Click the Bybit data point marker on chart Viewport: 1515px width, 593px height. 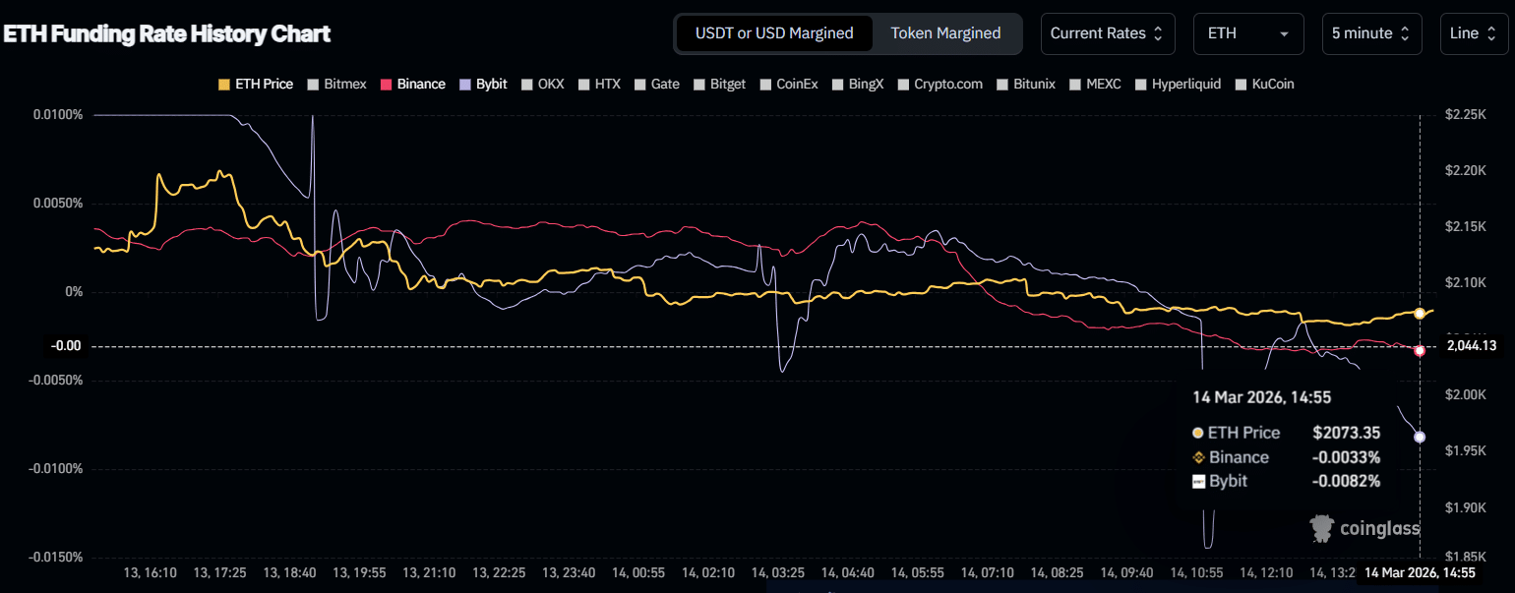pos(1419,438)
